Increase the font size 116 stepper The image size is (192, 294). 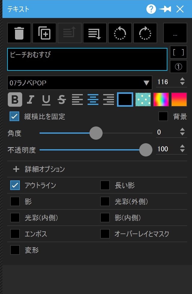(x=182, y=80)
